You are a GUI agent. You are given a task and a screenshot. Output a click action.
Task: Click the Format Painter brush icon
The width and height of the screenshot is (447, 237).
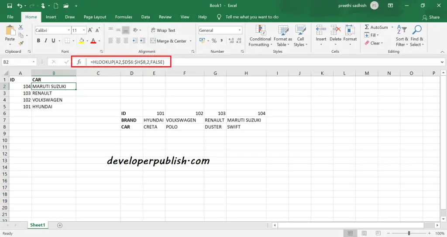(21, 43)
